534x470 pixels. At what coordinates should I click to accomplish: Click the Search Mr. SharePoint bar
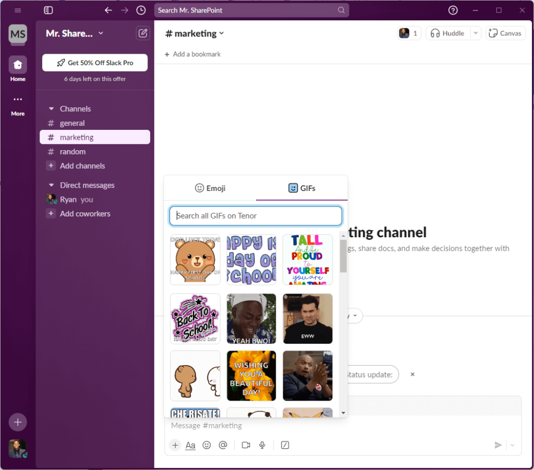(x=251, y=10)
